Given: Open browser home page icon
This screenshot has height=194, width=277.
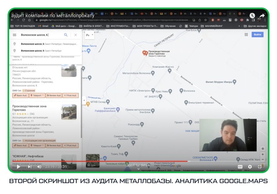Looking at the screenshot, I should (29, 20).
